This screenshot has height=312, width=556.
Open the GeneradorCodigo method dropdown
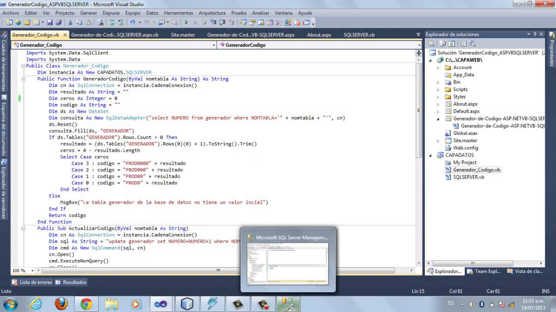pyautogui.click(x=419, y=45)
